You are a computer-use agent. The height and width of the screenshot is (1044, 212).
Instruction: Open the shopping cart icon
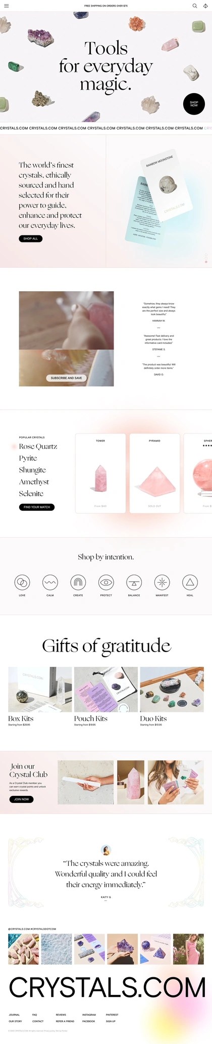pos(205,6)
